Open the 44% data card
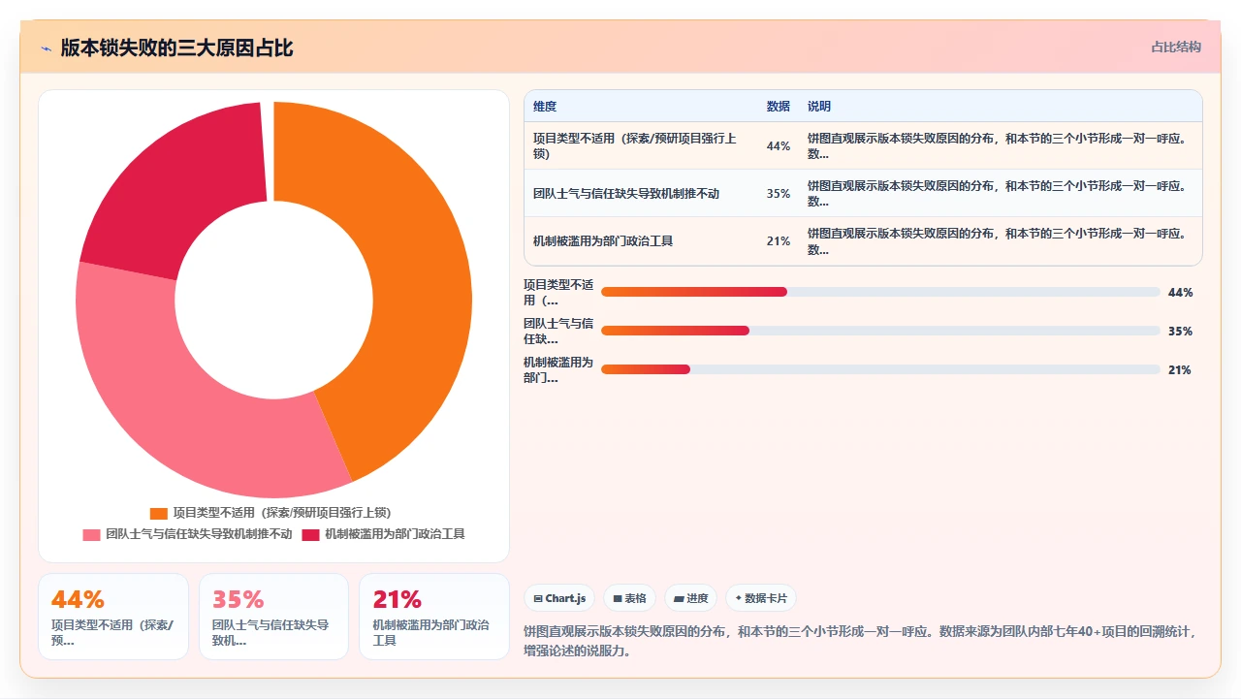Viewport: 1241px width, 699px height. click(x=113, y=617)
